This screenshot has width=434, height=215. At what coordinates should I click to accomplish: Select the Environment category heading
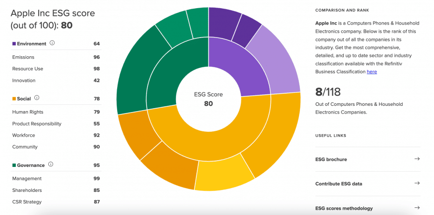pos(31,44)
